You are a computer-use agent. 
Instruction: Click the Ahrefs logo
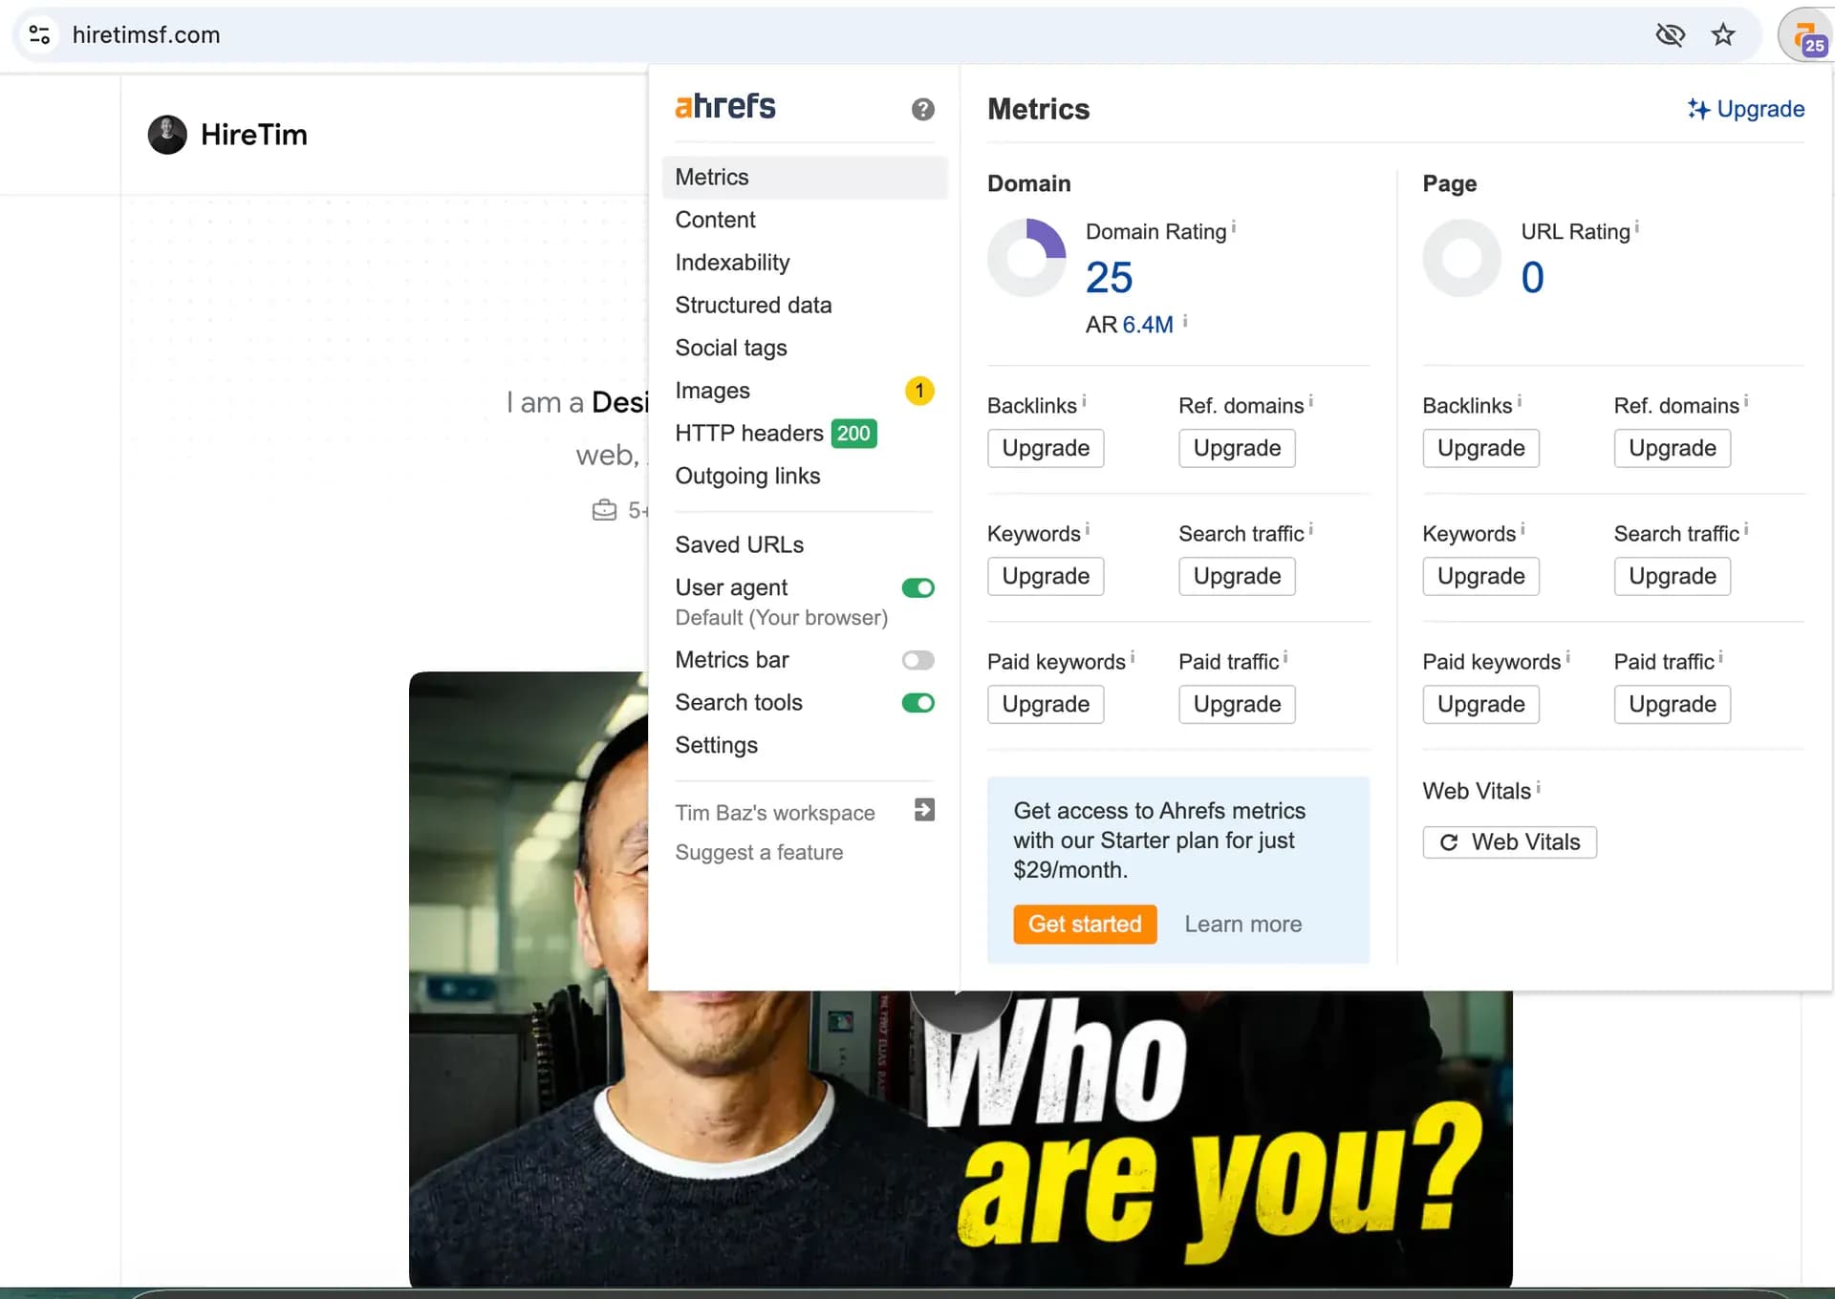point(725,106)
